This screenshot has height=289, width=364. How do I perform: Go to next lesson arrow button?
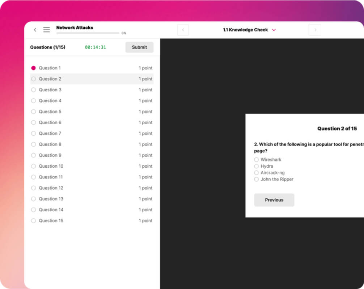(315, 30)
